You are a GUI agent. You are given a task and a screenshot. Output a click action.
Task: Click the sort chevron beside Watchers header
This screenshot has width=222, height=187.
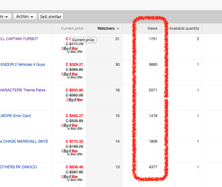tap(118, 28)
